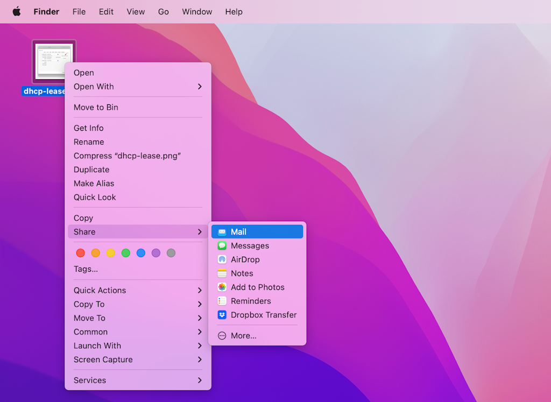Click the Dropbox Transfer icon
Screen dimensions: 551x402
[x=222, y=315]
